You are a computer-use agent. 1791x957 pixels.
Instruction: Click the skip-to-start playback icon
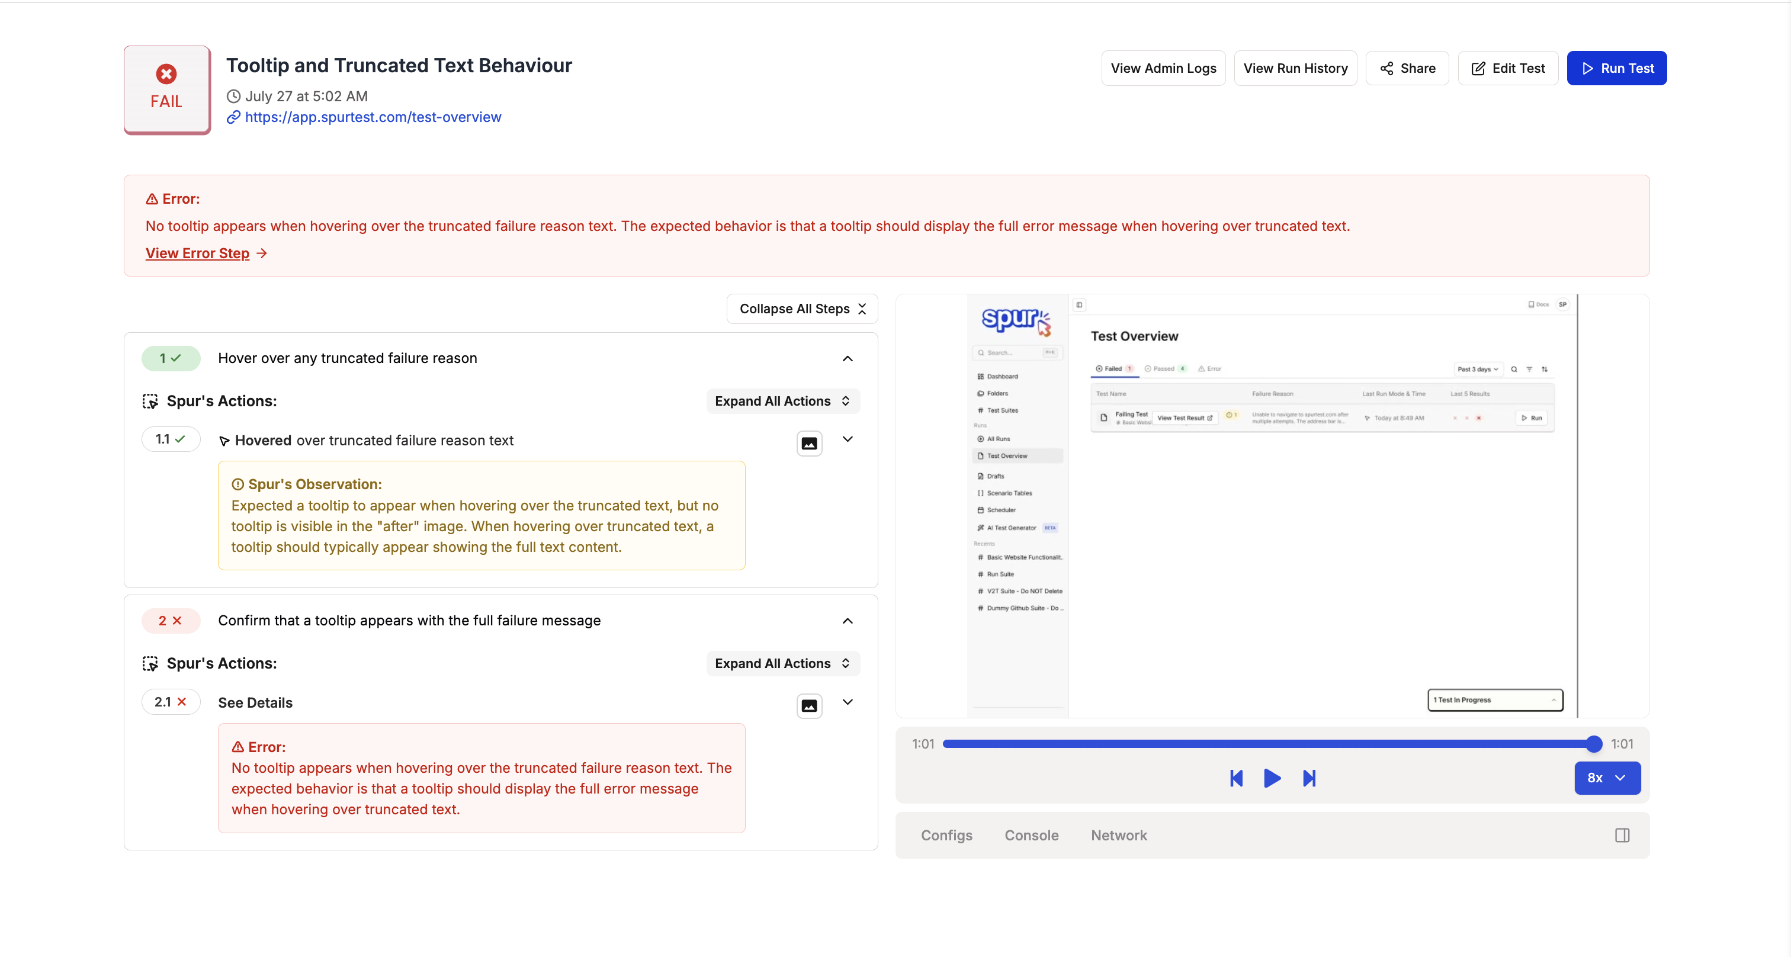1235,778
